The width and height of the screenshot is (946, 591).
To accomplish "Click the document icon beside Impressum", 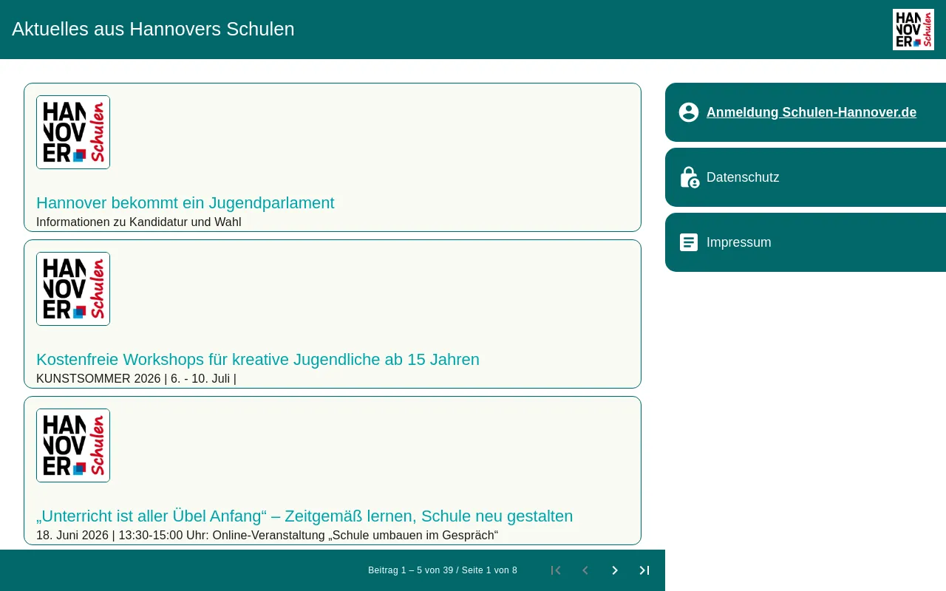I will 689,242.
